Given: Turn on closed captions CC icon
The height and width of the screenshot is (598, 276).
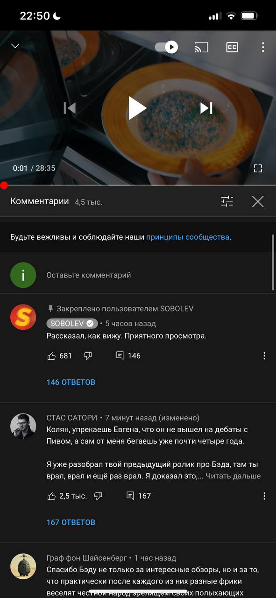Looking at the screenshot, I should click(x=232, y=47).
